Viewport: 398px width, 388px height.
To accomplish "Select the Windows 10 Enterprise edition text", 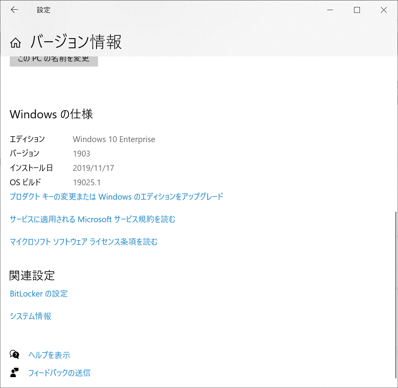I will tap(114, 139).
